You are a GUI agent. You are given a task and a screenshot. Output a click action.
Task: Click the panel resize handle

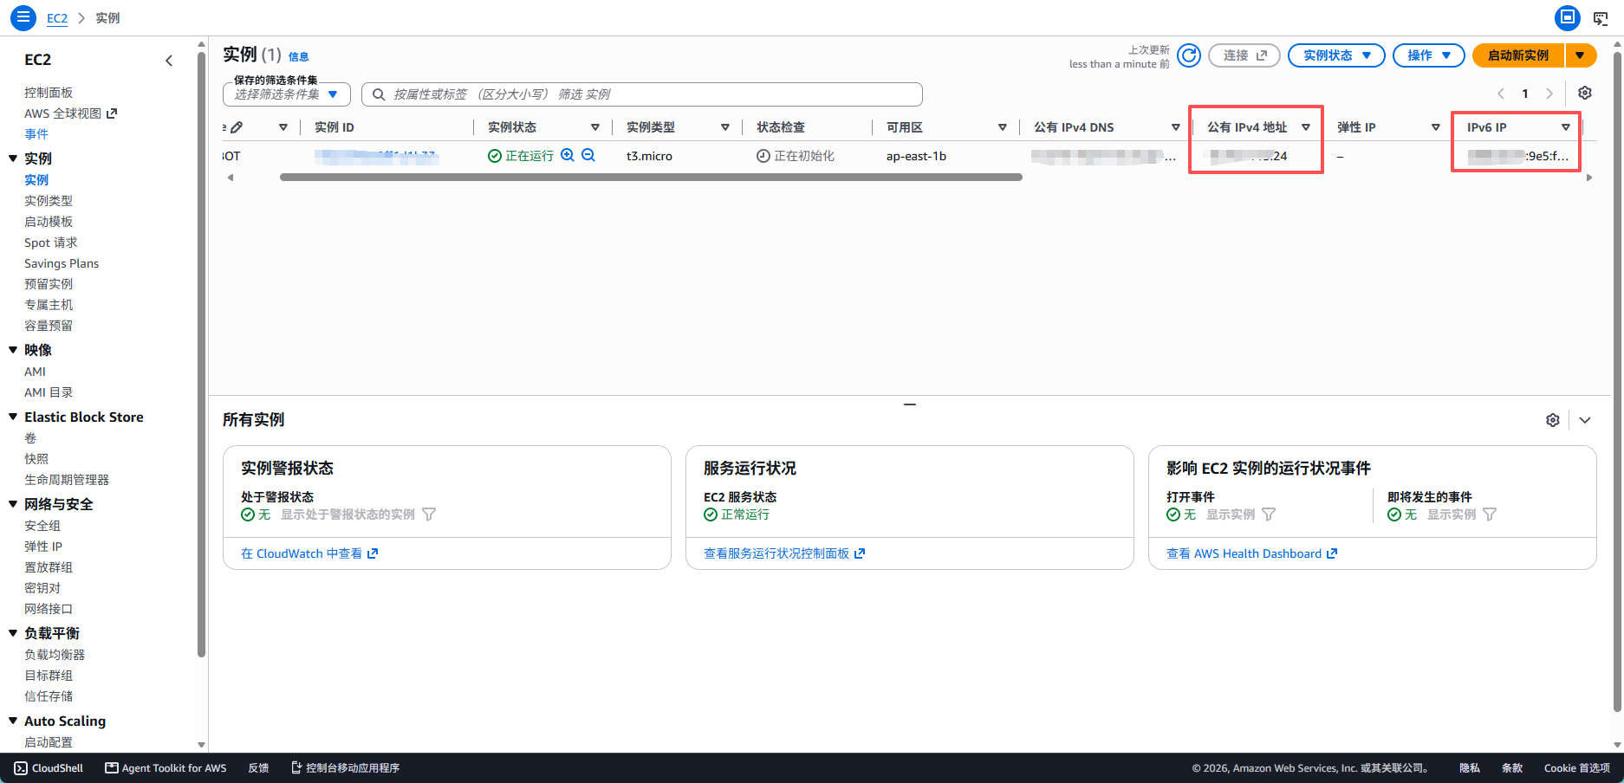pos(910,404)
